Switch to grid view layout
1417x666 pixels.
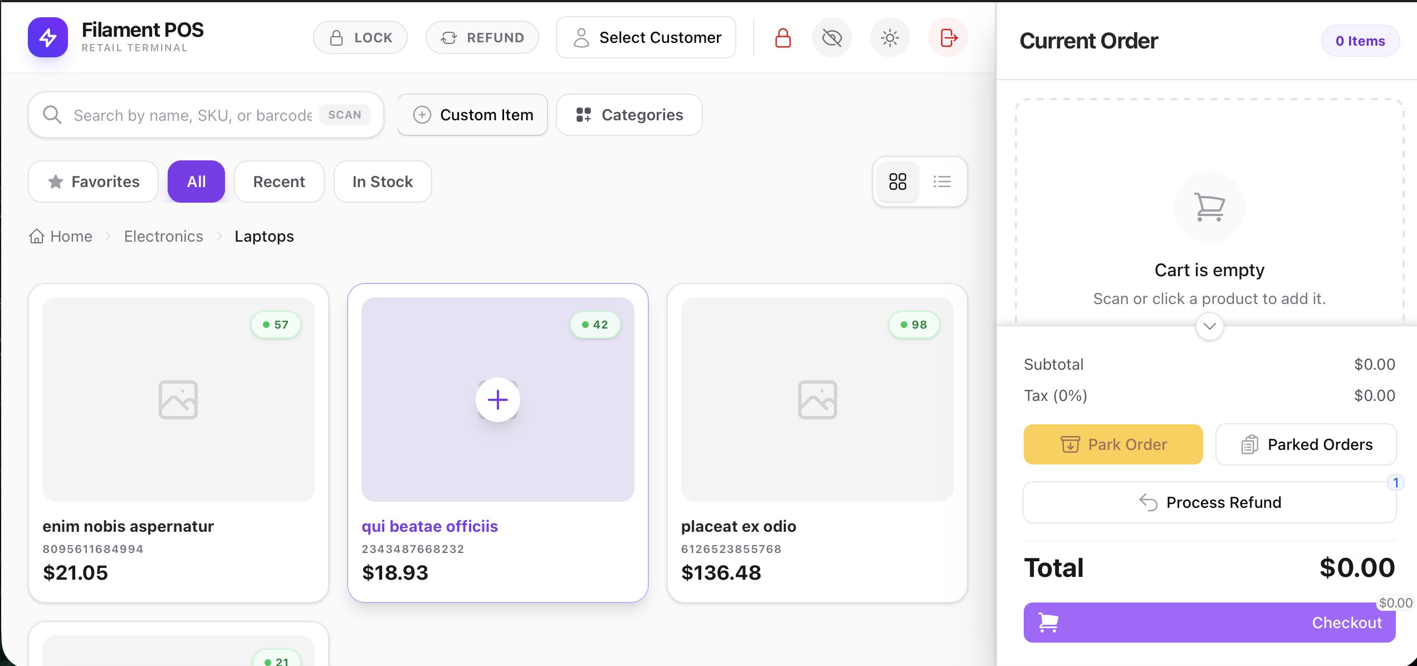[x=897, y=182]
